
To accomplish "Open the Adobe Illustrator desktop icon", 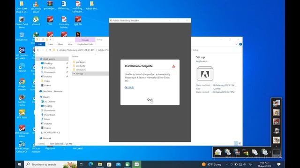I will pos(78,34).
